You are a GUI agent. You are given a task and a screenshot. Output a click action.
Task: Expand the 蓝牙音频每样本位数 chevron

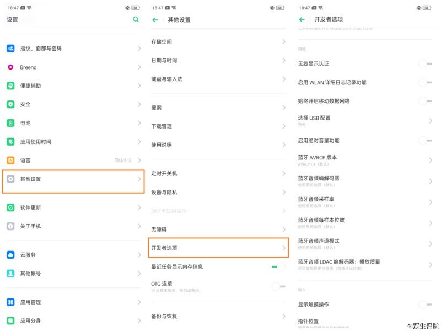pos(431,223)
